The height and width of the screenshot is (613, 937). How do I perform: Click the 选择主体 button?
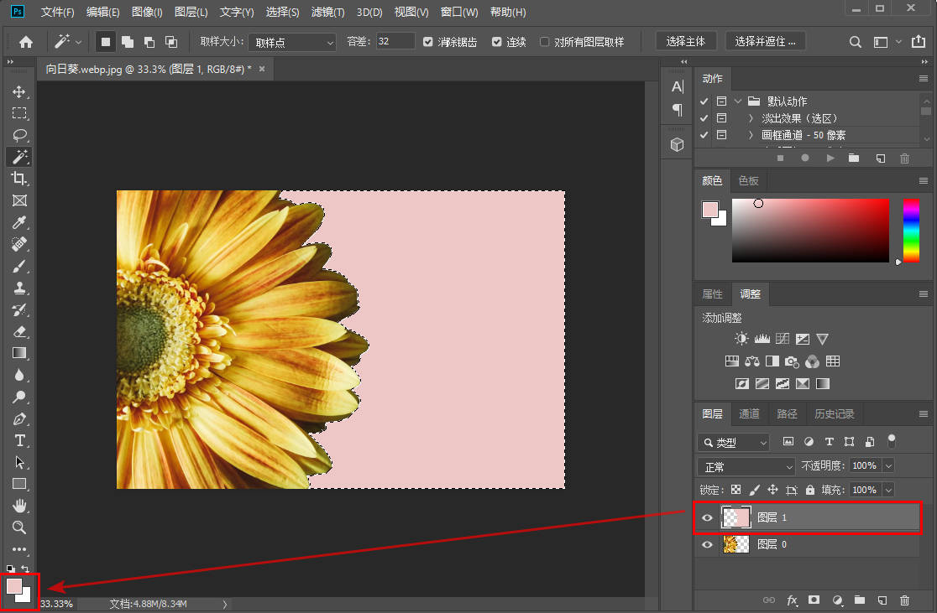pos(685,41)
